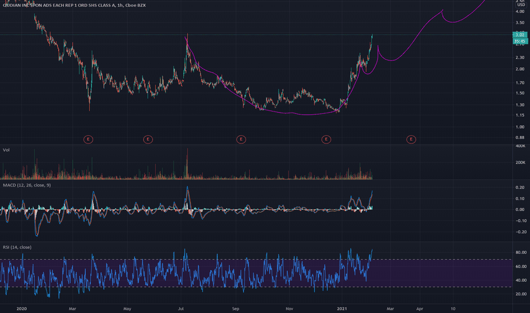This screenshot has width=530, height=313.
Task: Click the 400K volume scale value
Action: click(x=520, y=146)
